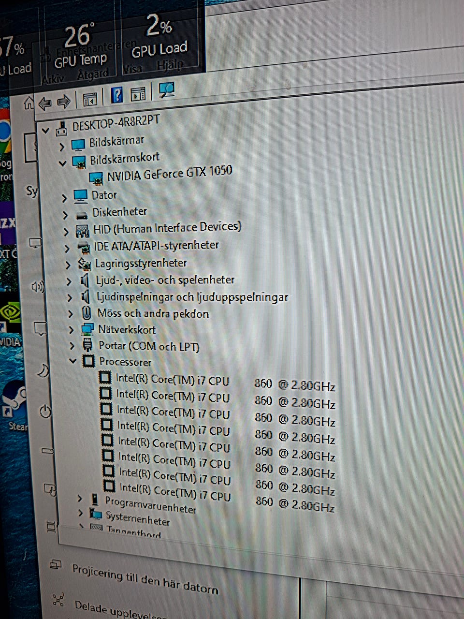Image resolution: width=464 pixels, height=619 pixels.
Task: Open Focus assist moon icon in Settings sidebar
Action: (x=43, y=370)
